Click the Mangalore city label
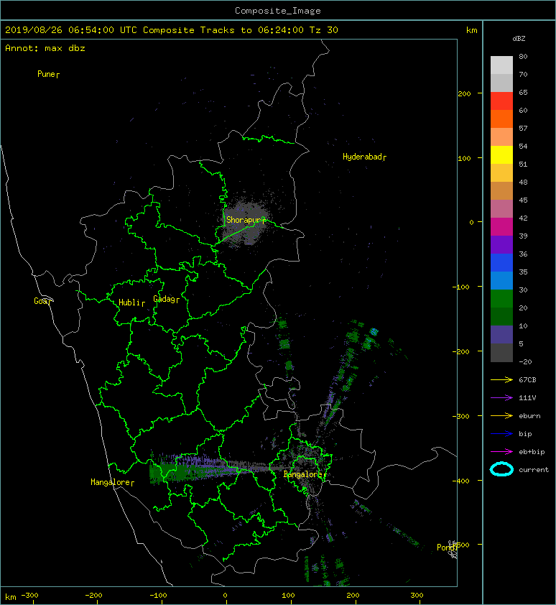Image resolution: width=556 pixels, height=605 pixels. tap(112, 482)
